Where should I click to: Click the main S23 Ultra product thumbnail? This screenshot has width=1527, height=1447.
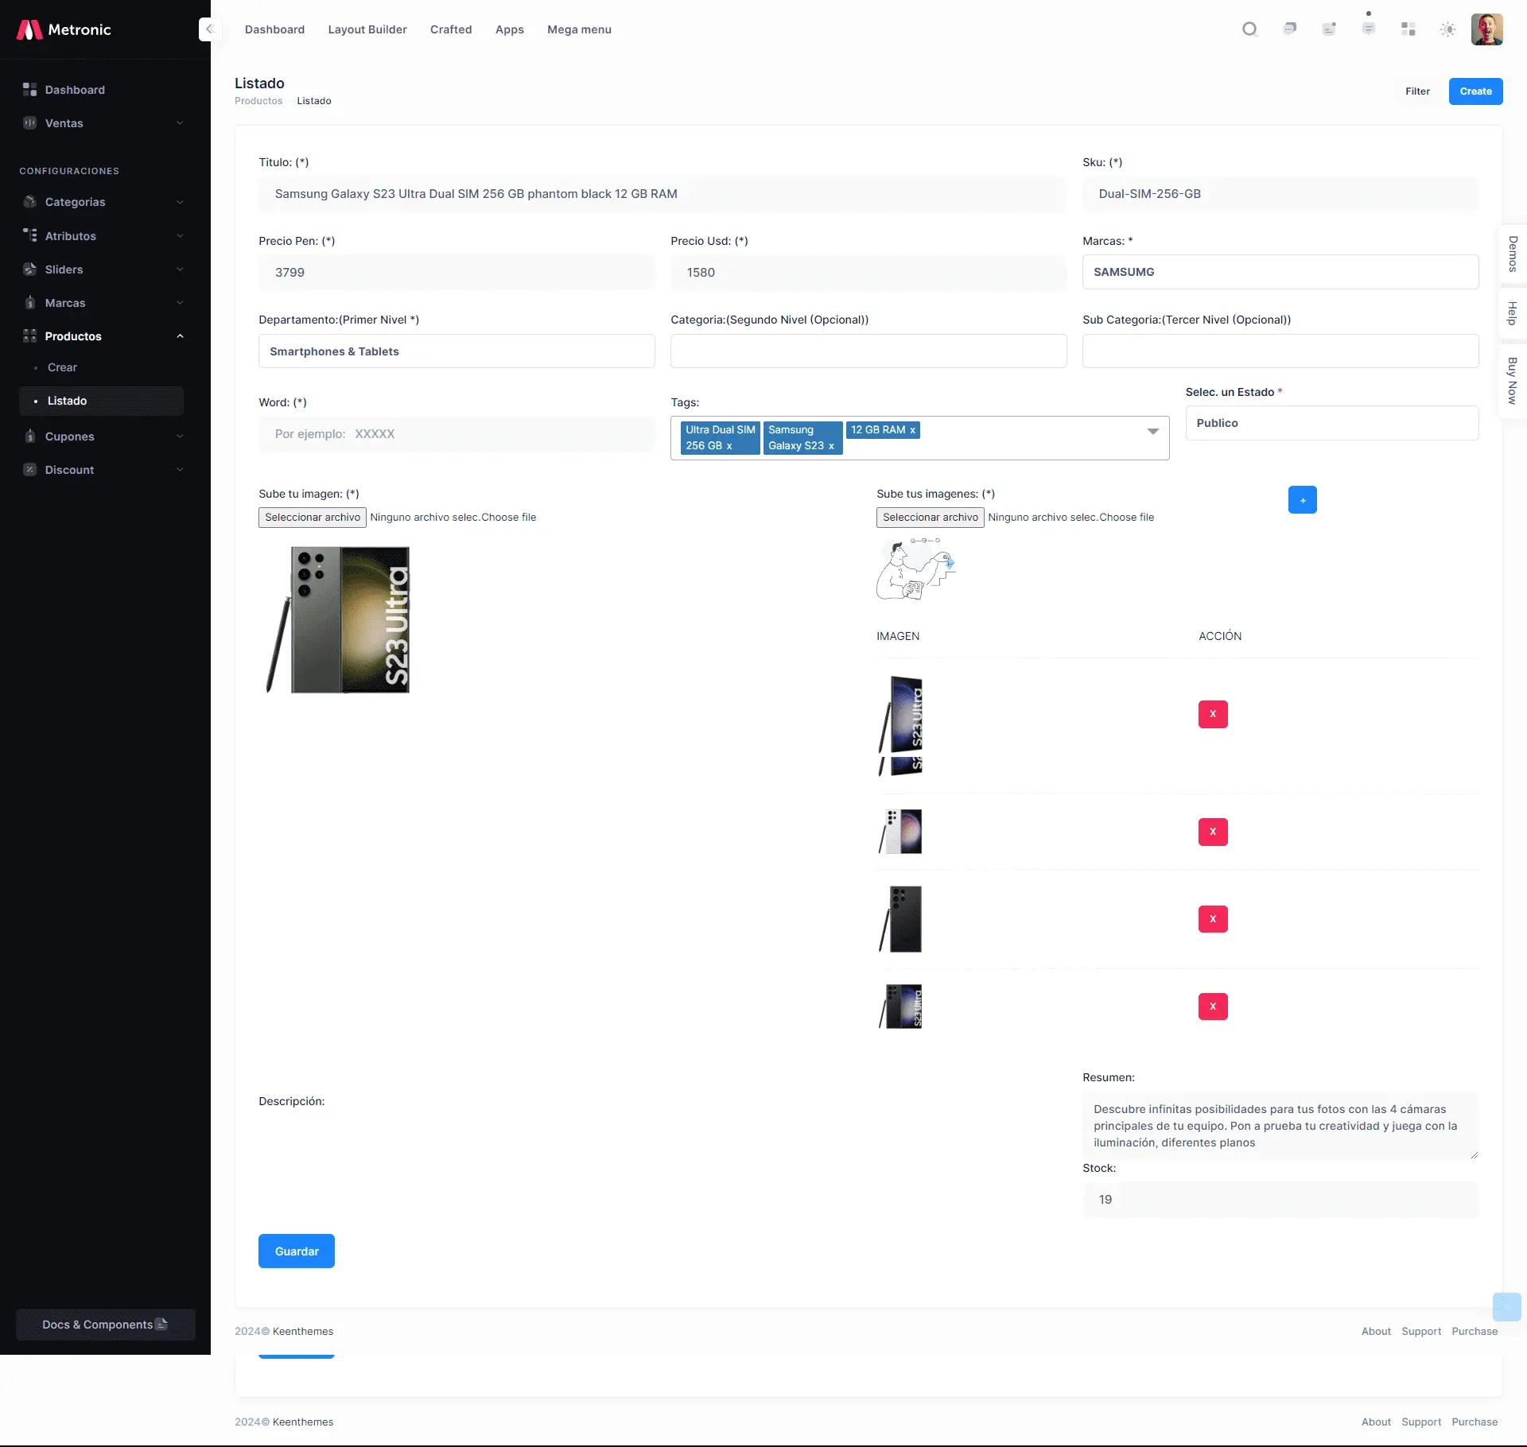(x=338, y=619)
